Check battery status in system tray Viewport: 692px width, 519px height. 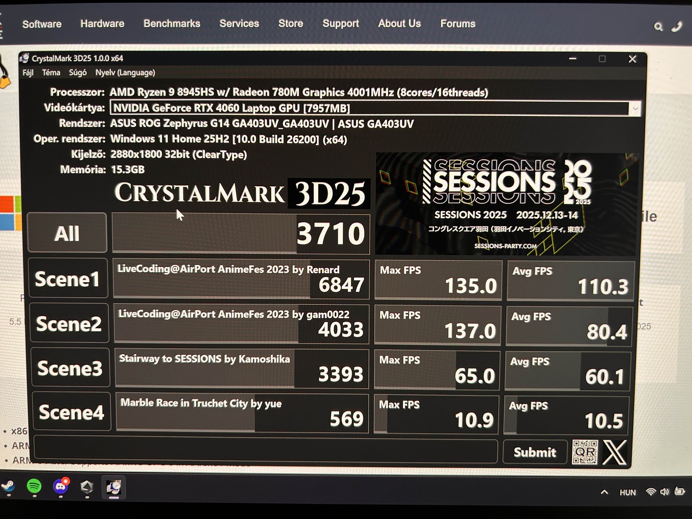click(x=679, y=491)
